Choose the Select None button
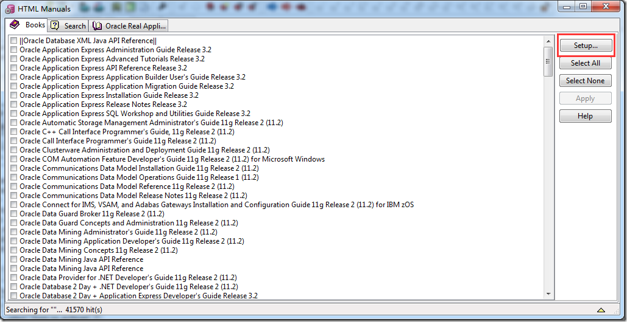Screen dimensions: 627x322 pos(586,80)
